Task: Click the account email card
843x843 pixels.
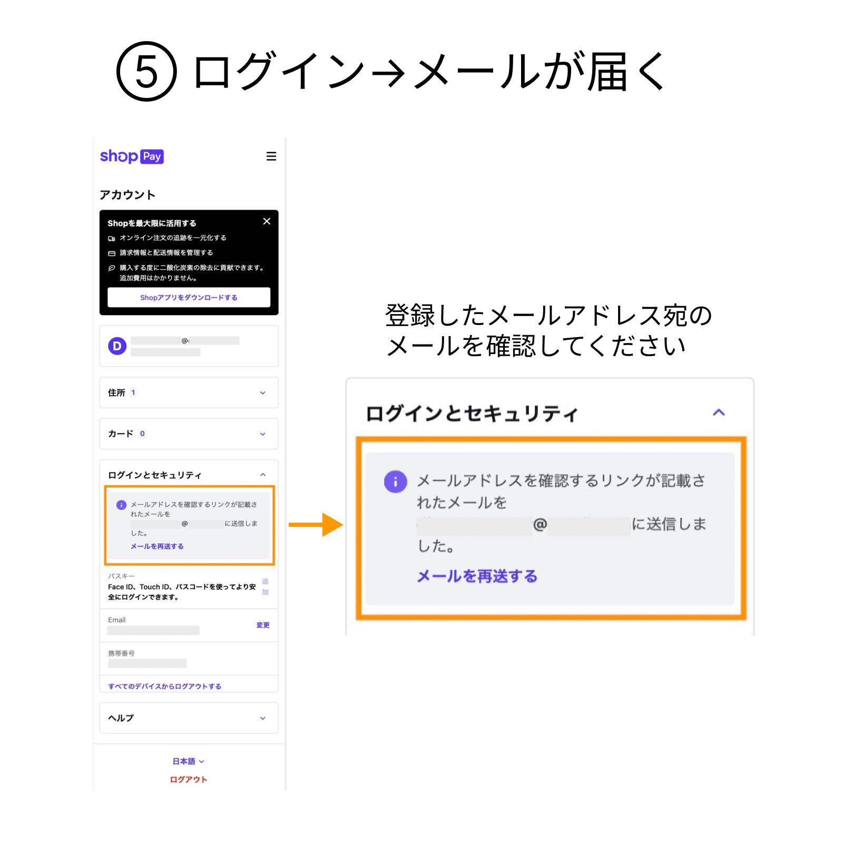Action: point(189,346)
